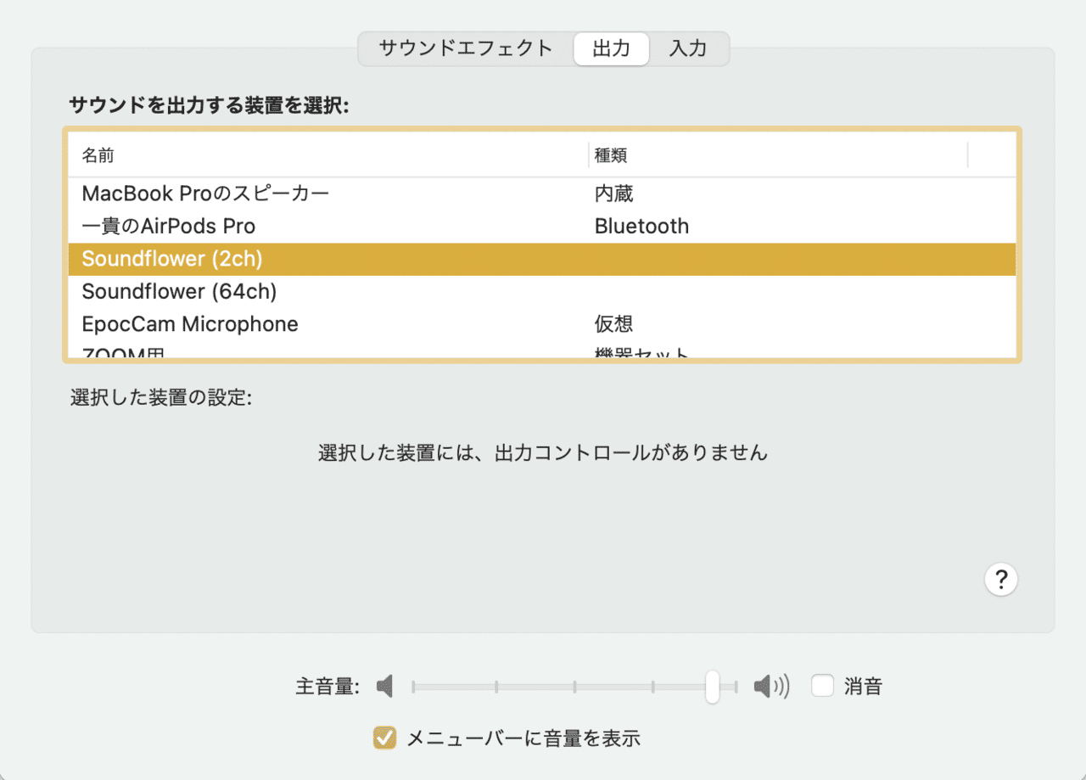Enable the 消音 checkbox
Viewport: 1086px width, 780px height.
click(x=821, y=685)
